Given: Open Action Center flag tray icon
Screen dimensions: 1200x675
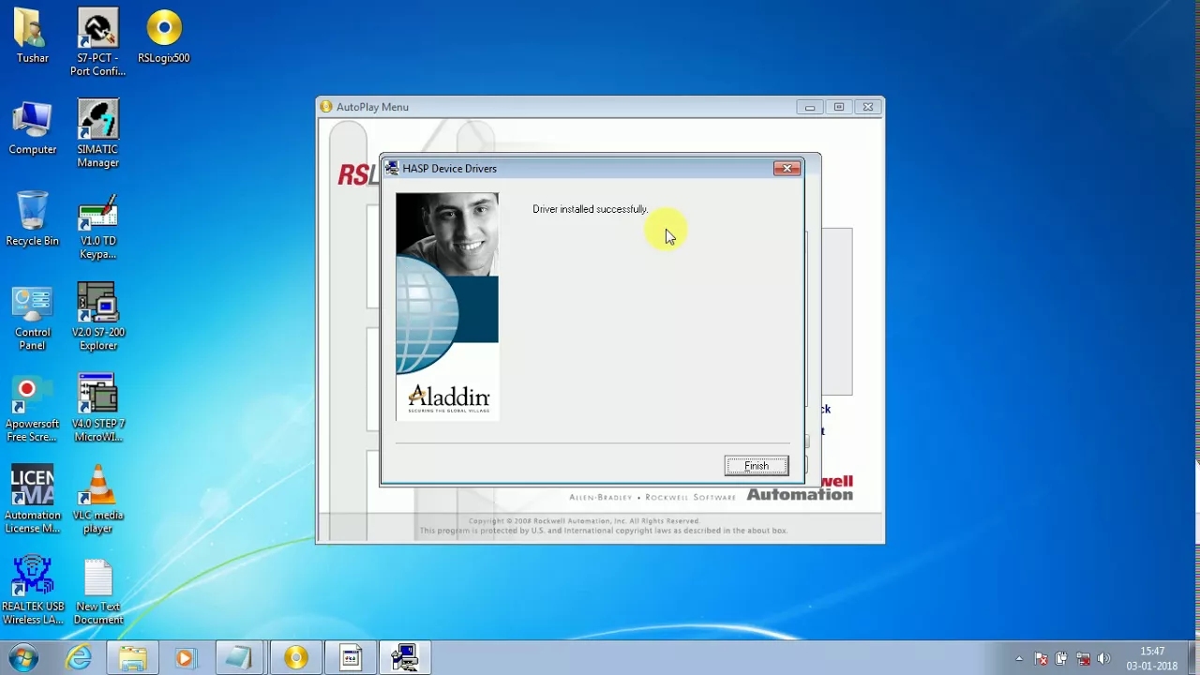Looking at the screenshot, I should (x=1041, y=659).
